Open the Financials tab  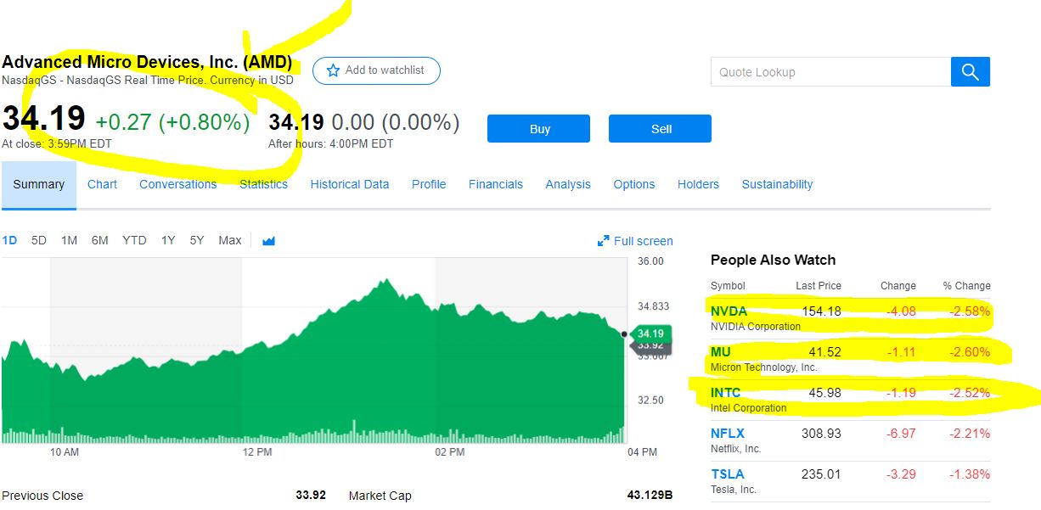pyautogui.click(x=496, y=184)
